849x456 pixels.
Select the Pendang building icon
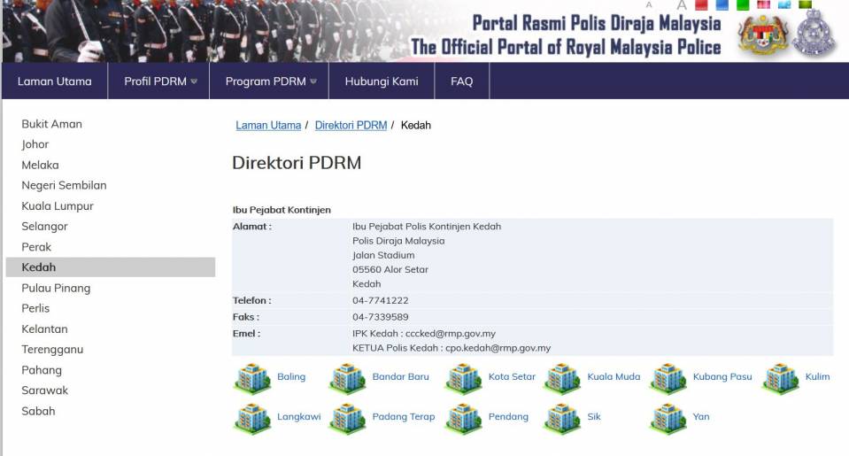click(x=464, y=418)
